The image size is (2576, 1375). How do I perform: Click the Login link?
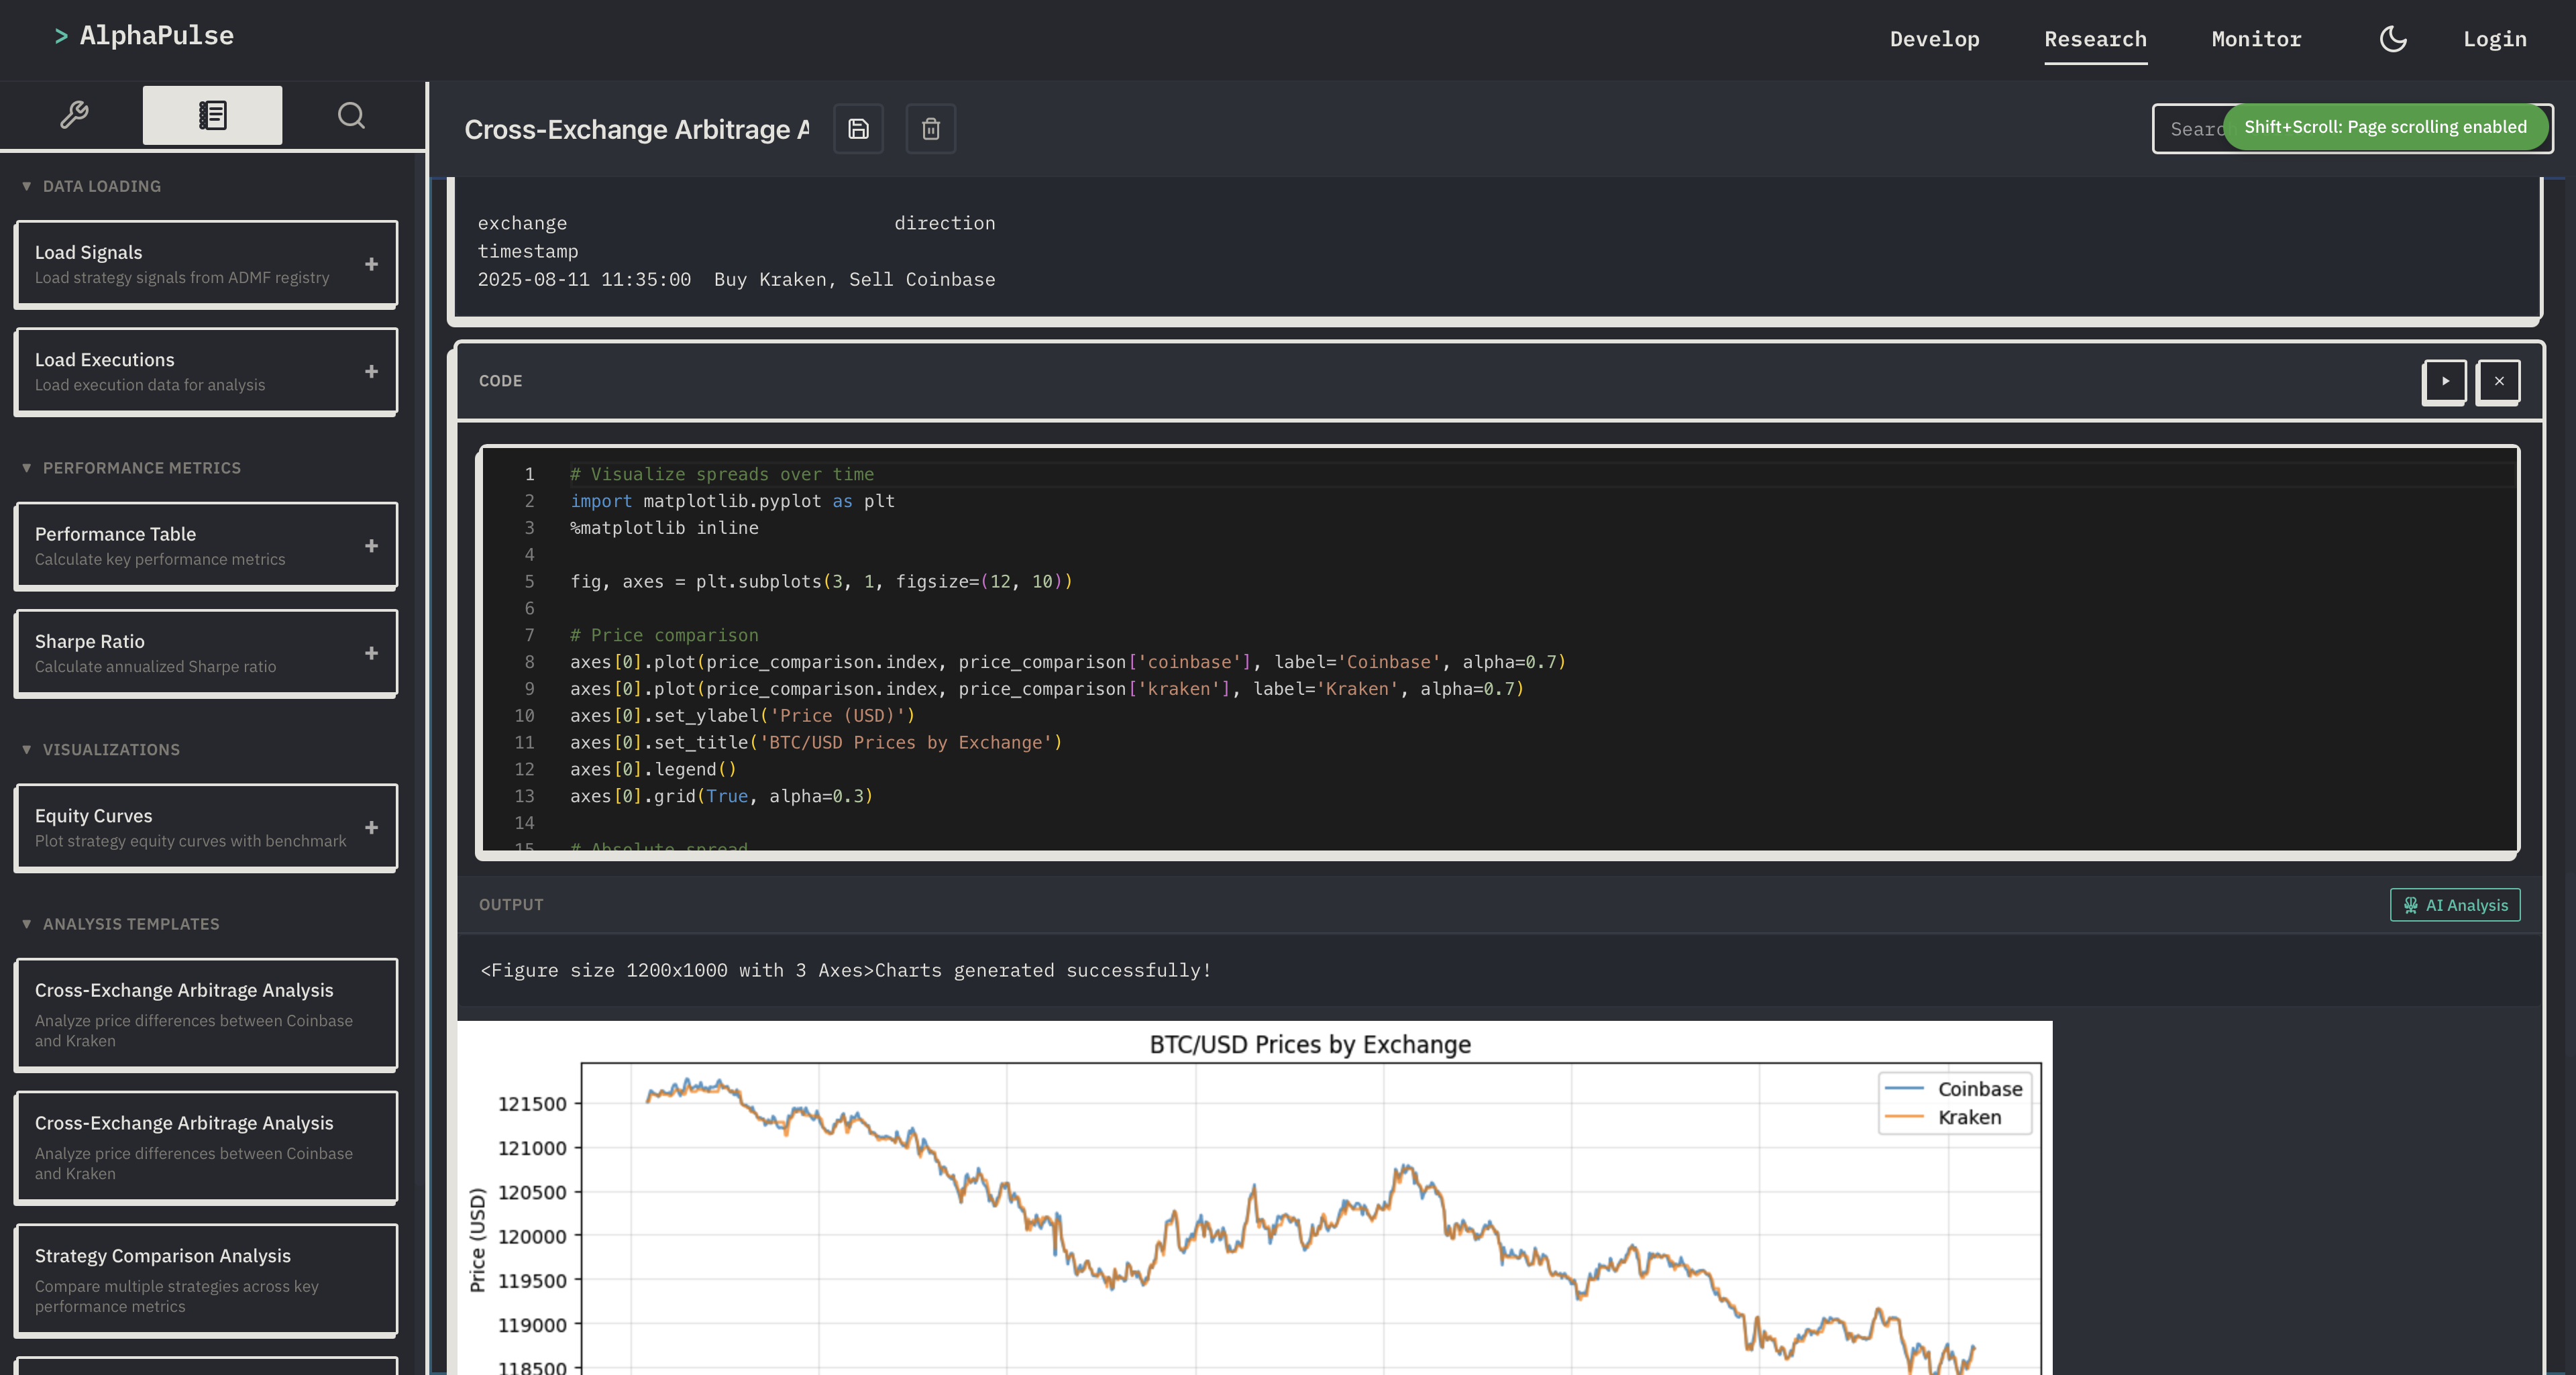(2494, 39)
